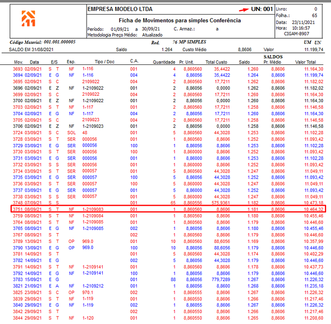Click the Código Material 001.001.000005 label

coord(42,42)
